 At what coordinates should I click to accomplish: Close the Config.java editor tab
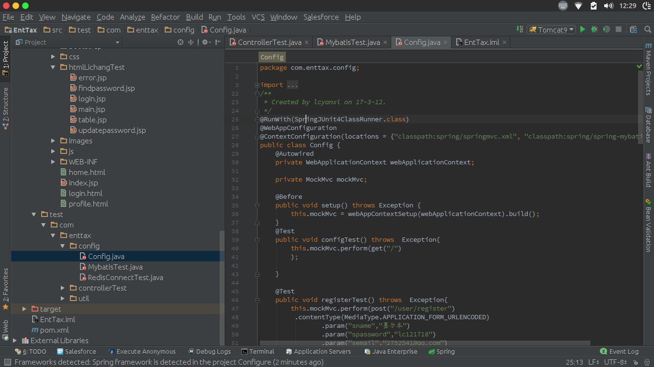[445, 43]
